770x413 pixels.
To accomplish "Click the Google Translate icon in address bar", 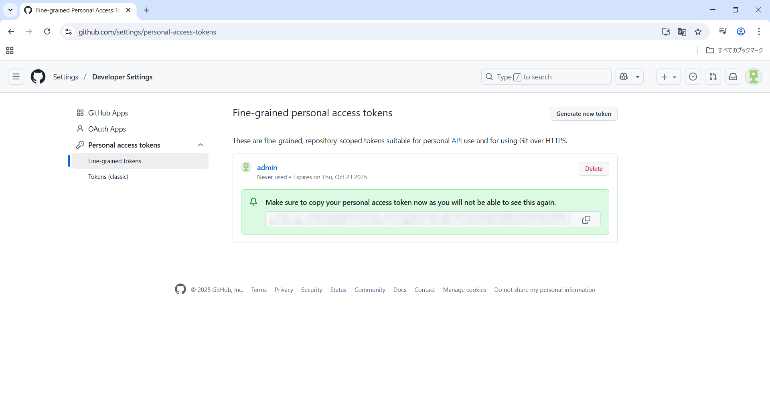I will (682, 32).
